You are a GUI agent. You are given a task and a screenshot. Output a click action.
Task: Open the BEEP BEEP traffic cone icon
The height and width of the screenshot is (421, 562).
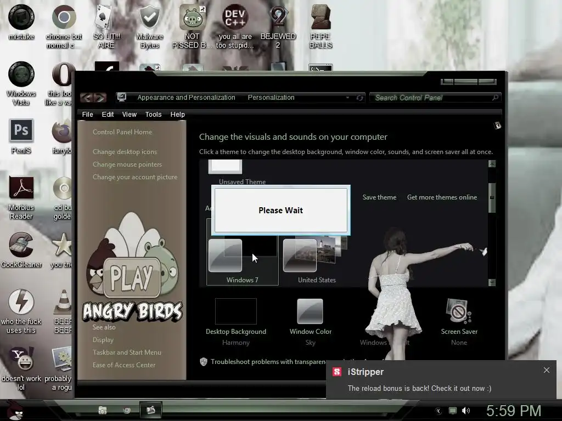pos(63,311)
